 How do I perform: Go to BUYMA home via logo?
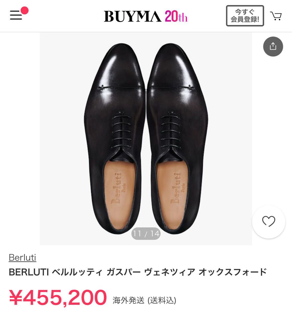133,16
